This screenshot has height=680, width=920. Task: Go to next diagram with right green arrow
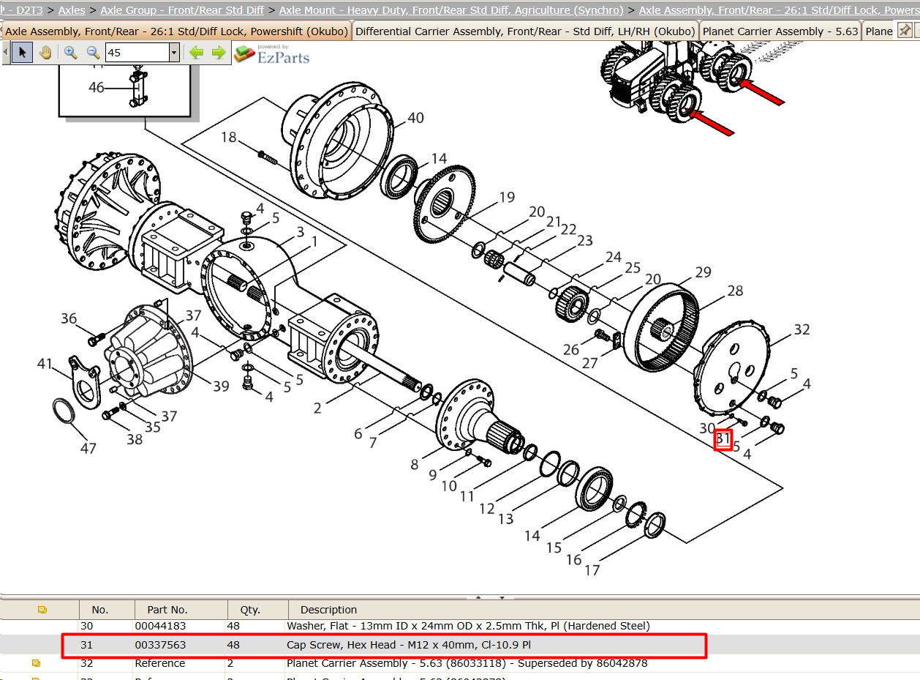(219, 53)
